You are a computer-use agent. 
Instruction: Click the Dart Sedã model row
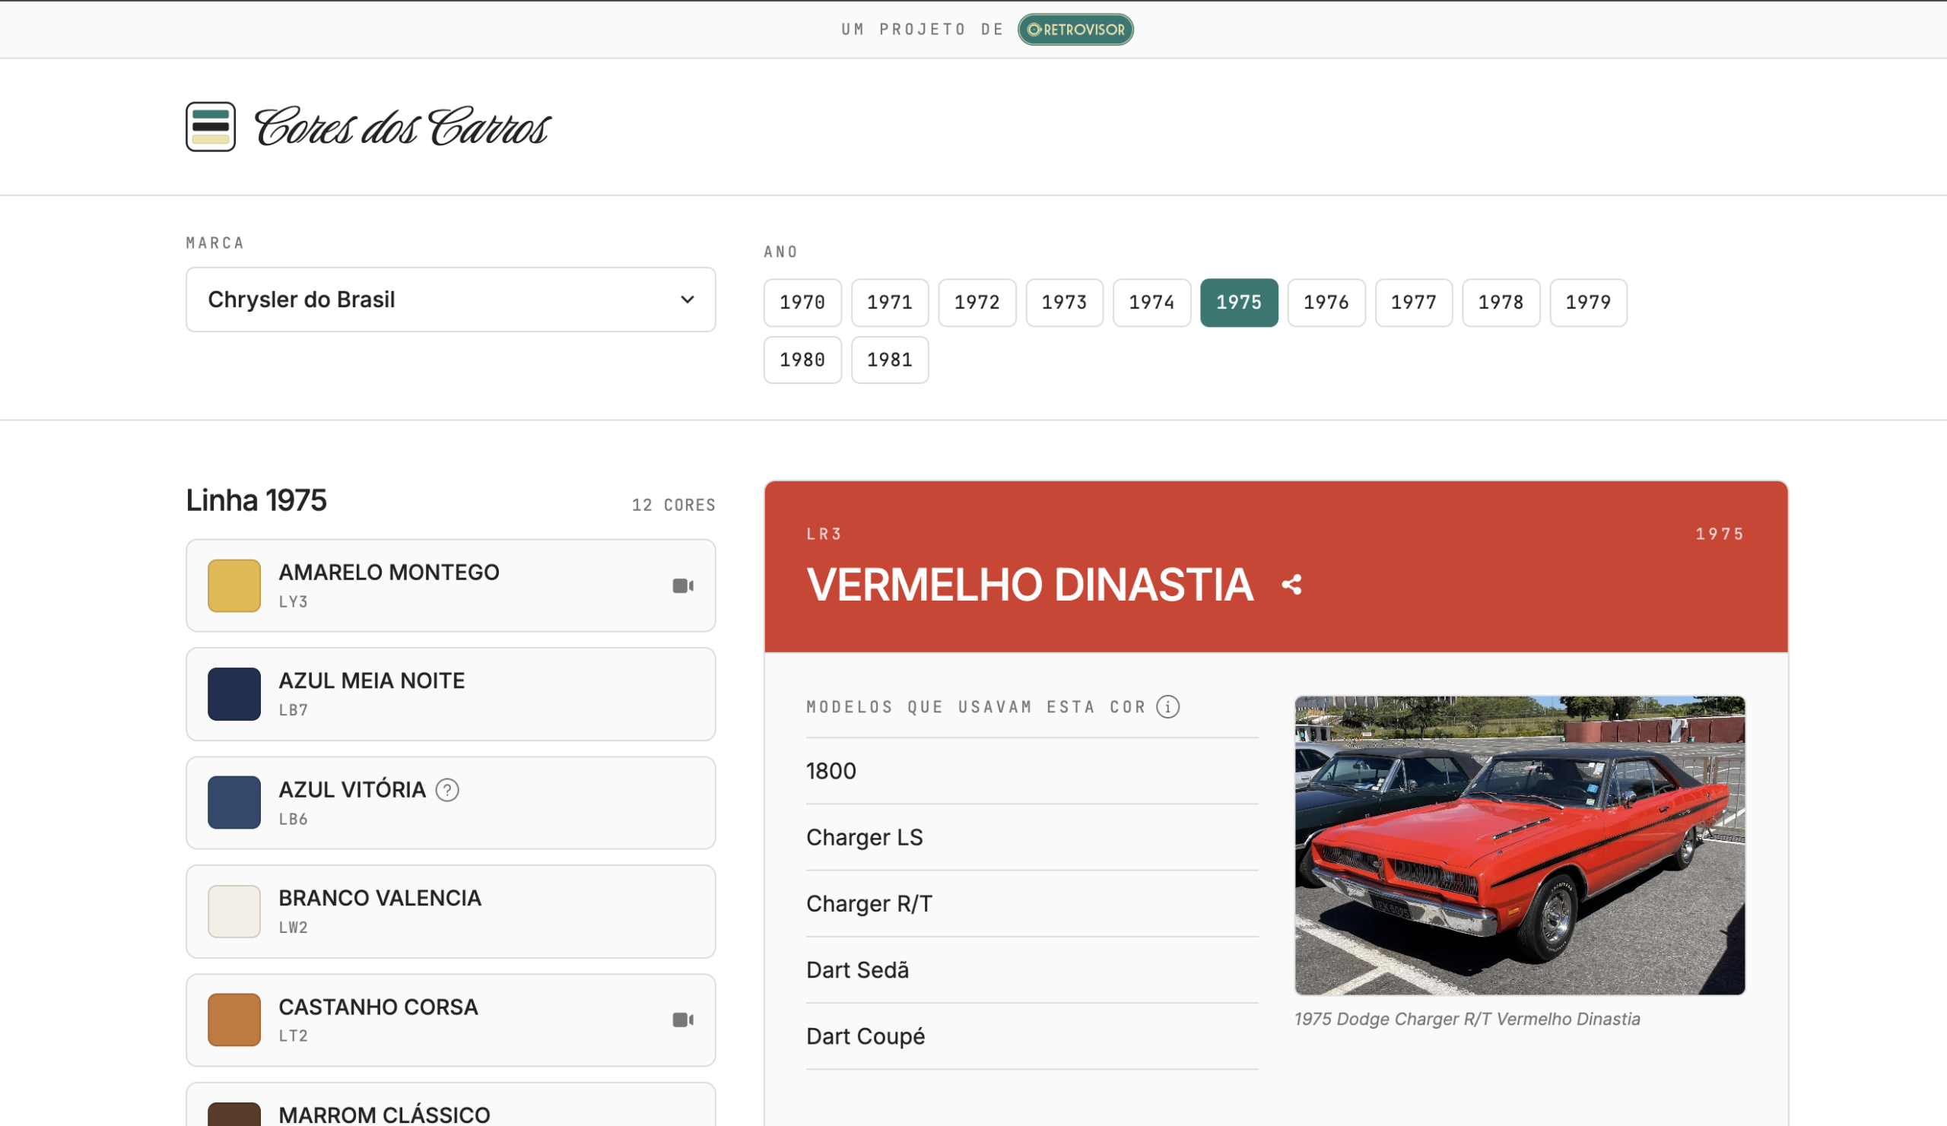click(x=1032, y=970)
